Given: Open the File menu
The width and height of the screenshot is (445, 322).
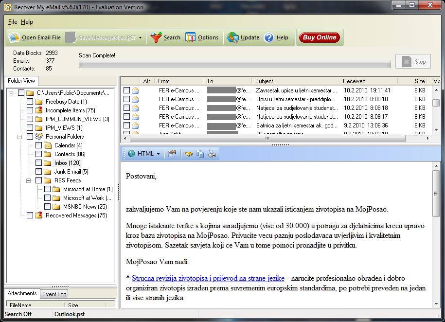Looking at the screenshot, I should (x=13, y=22).
